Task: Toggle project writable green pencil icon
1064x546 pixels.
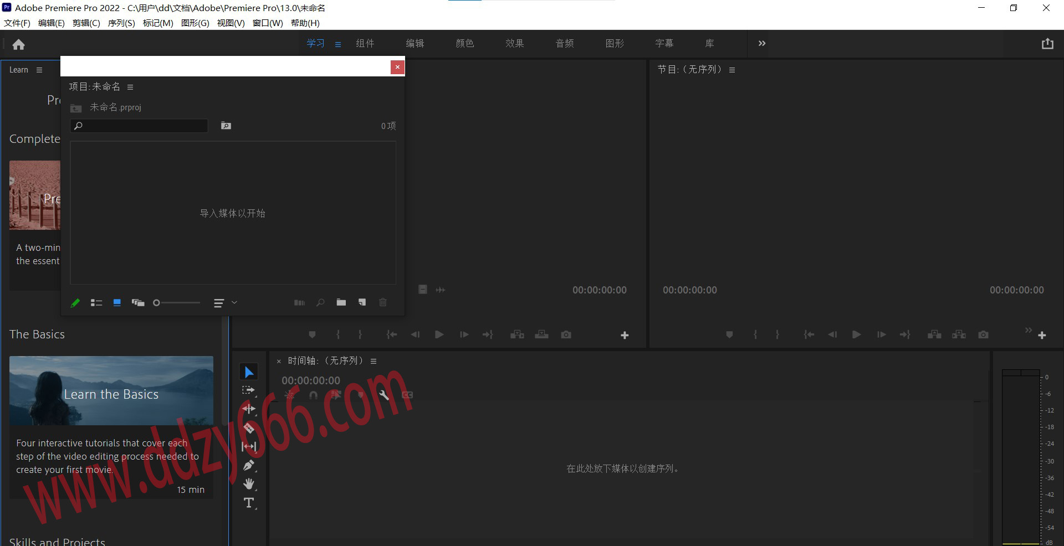Action: [x=75, y=303]
